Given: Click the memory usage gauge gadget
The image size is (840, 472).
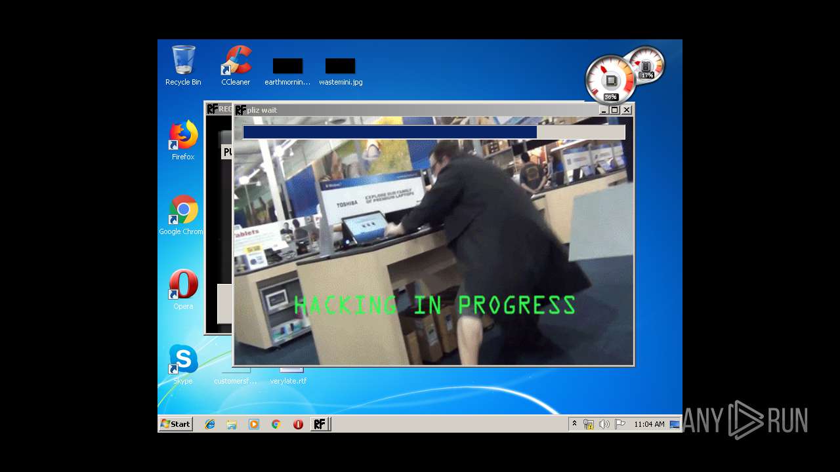Looking at the screenshot, I should (x=646, y=65).
